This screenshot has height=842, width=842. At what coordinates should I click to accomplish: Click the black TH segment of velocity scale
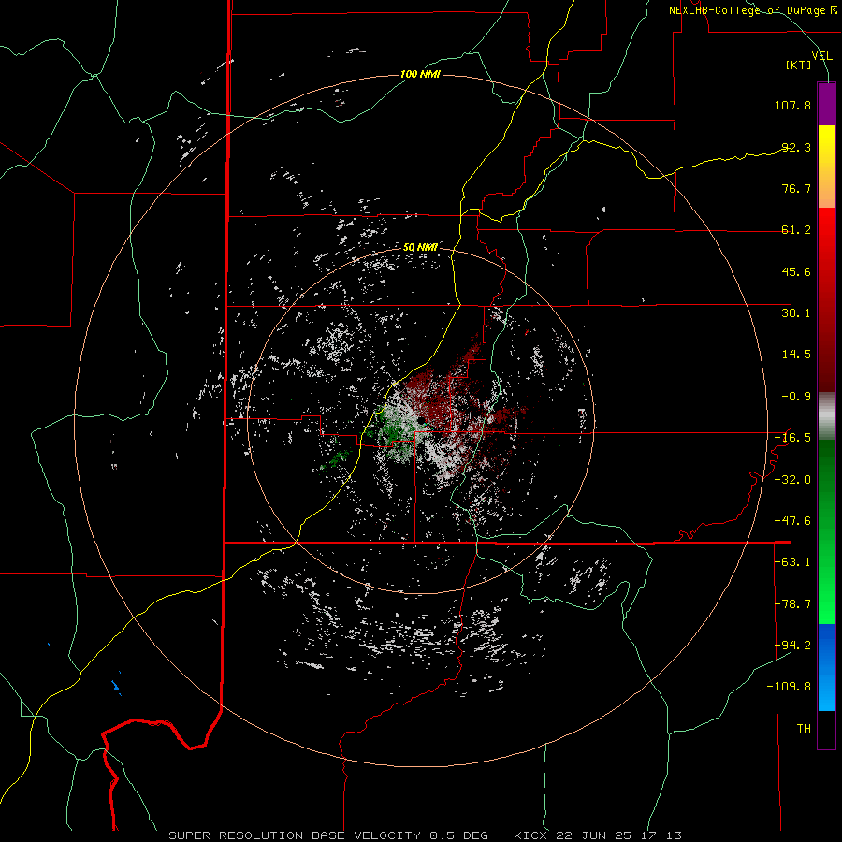click(x=826, y=730)
